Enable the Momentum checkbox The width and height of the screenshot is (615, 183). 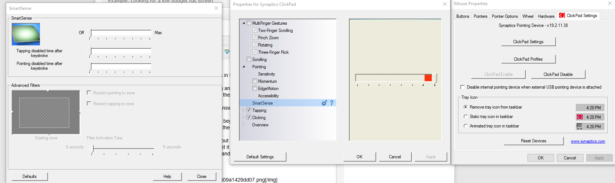tap(254, 81)
